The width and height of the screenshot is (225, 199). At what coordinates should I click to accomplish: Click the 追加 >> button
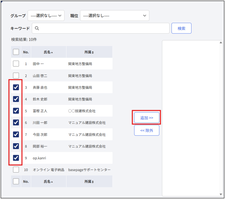[x=147, y=118]
